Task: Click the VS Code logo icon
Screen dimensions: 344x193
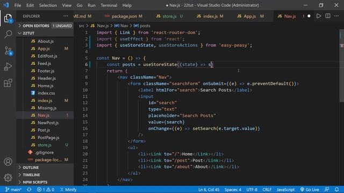Action: tap(6, 5)
